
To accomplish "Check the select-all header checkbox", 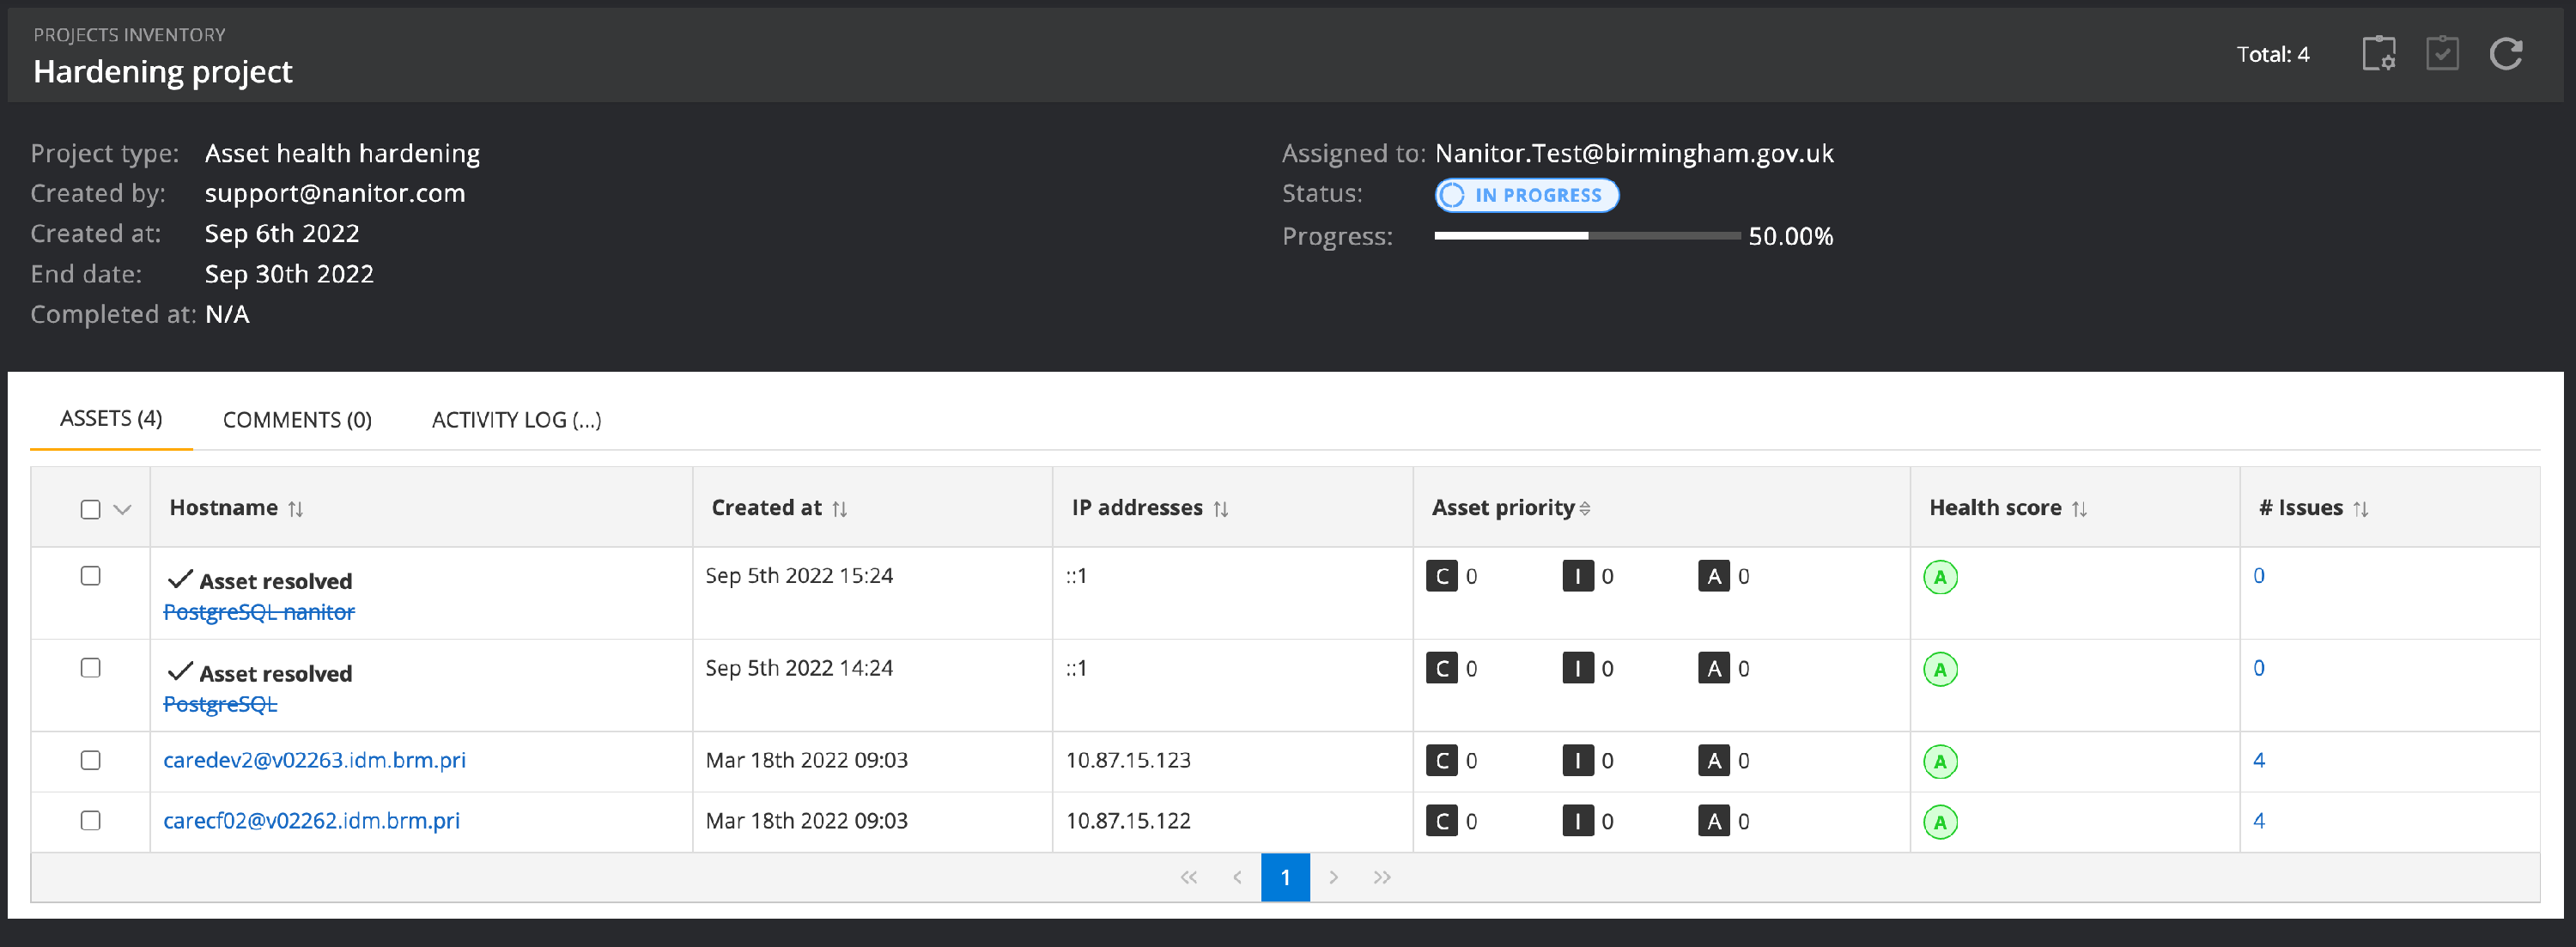I will [x=90, y=509].
